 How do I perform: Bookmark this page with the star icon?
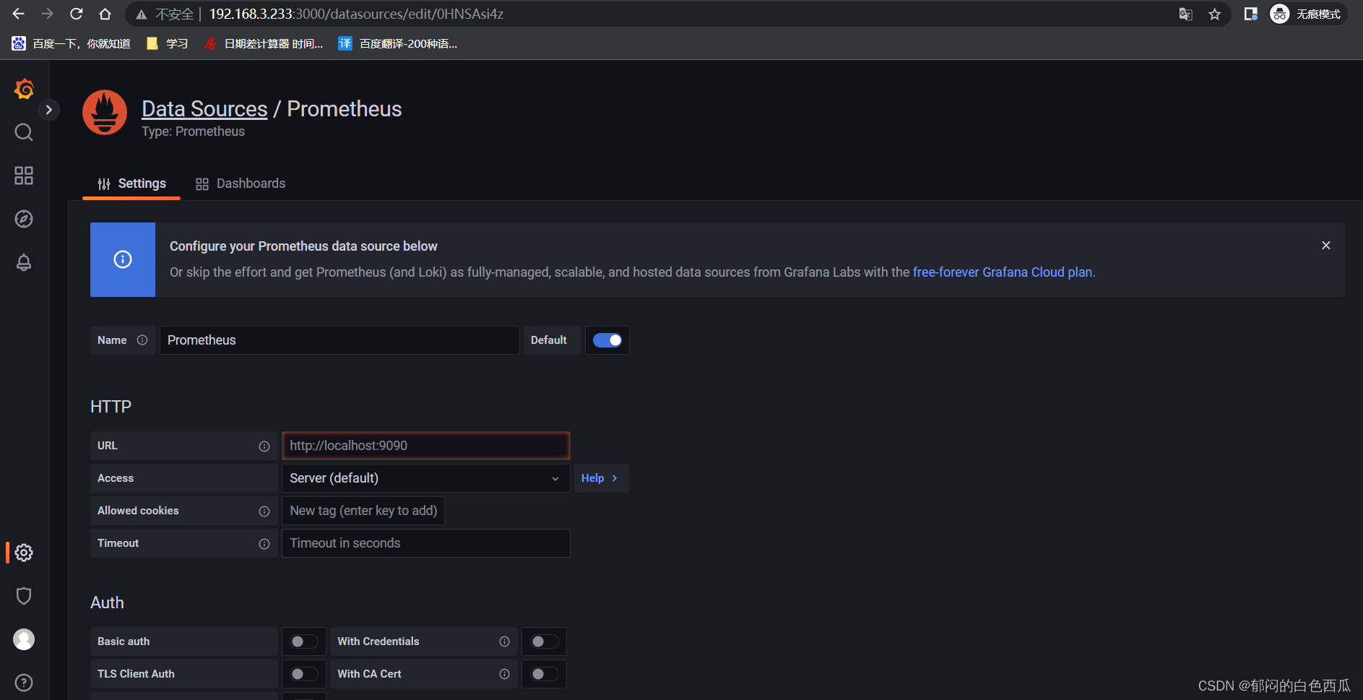click(x=1215, y=14)
